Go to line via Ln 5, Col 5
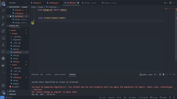The image size is (177, 99). [102, 97]
